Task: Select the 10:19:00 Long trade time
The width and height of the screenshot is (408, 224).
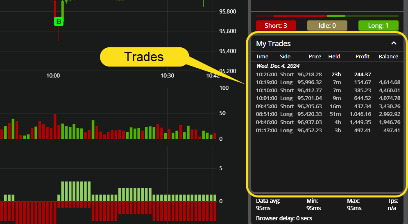Action: pos(266,82)
